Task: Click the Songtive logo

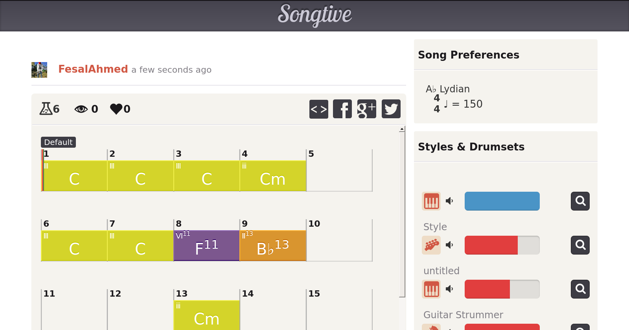Action: coord(314,15)
